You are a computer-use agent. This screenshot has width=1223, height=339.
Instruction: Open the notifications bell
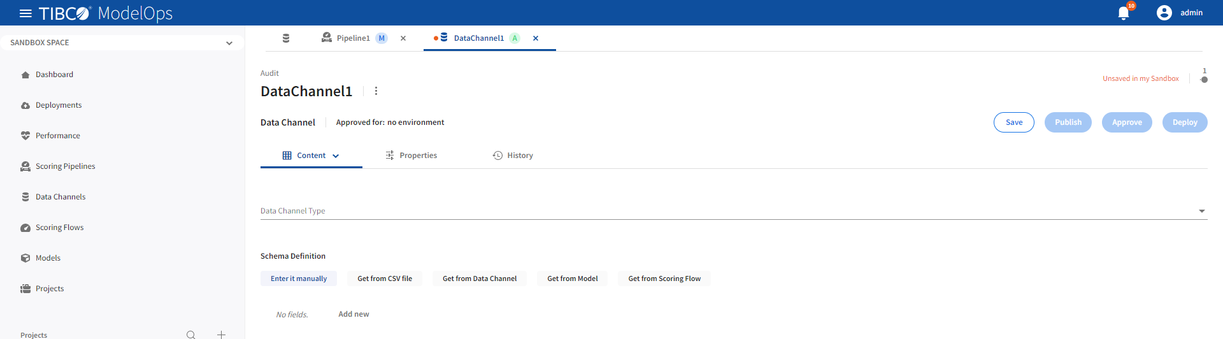tap(1124, 13)
